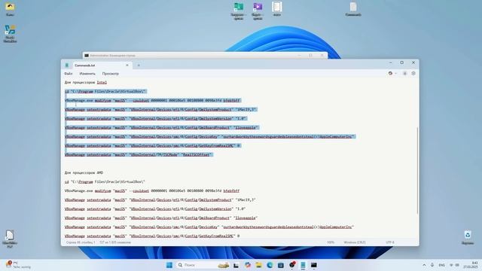Open Task View from taskbar
Image resolution: width=482 pixels, height=271 pixels.
(236, 265)
